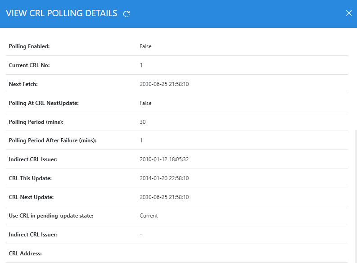Click the Polling At CRL NextUpdate label
Screen dimensions: 357x263
(44, 103)
